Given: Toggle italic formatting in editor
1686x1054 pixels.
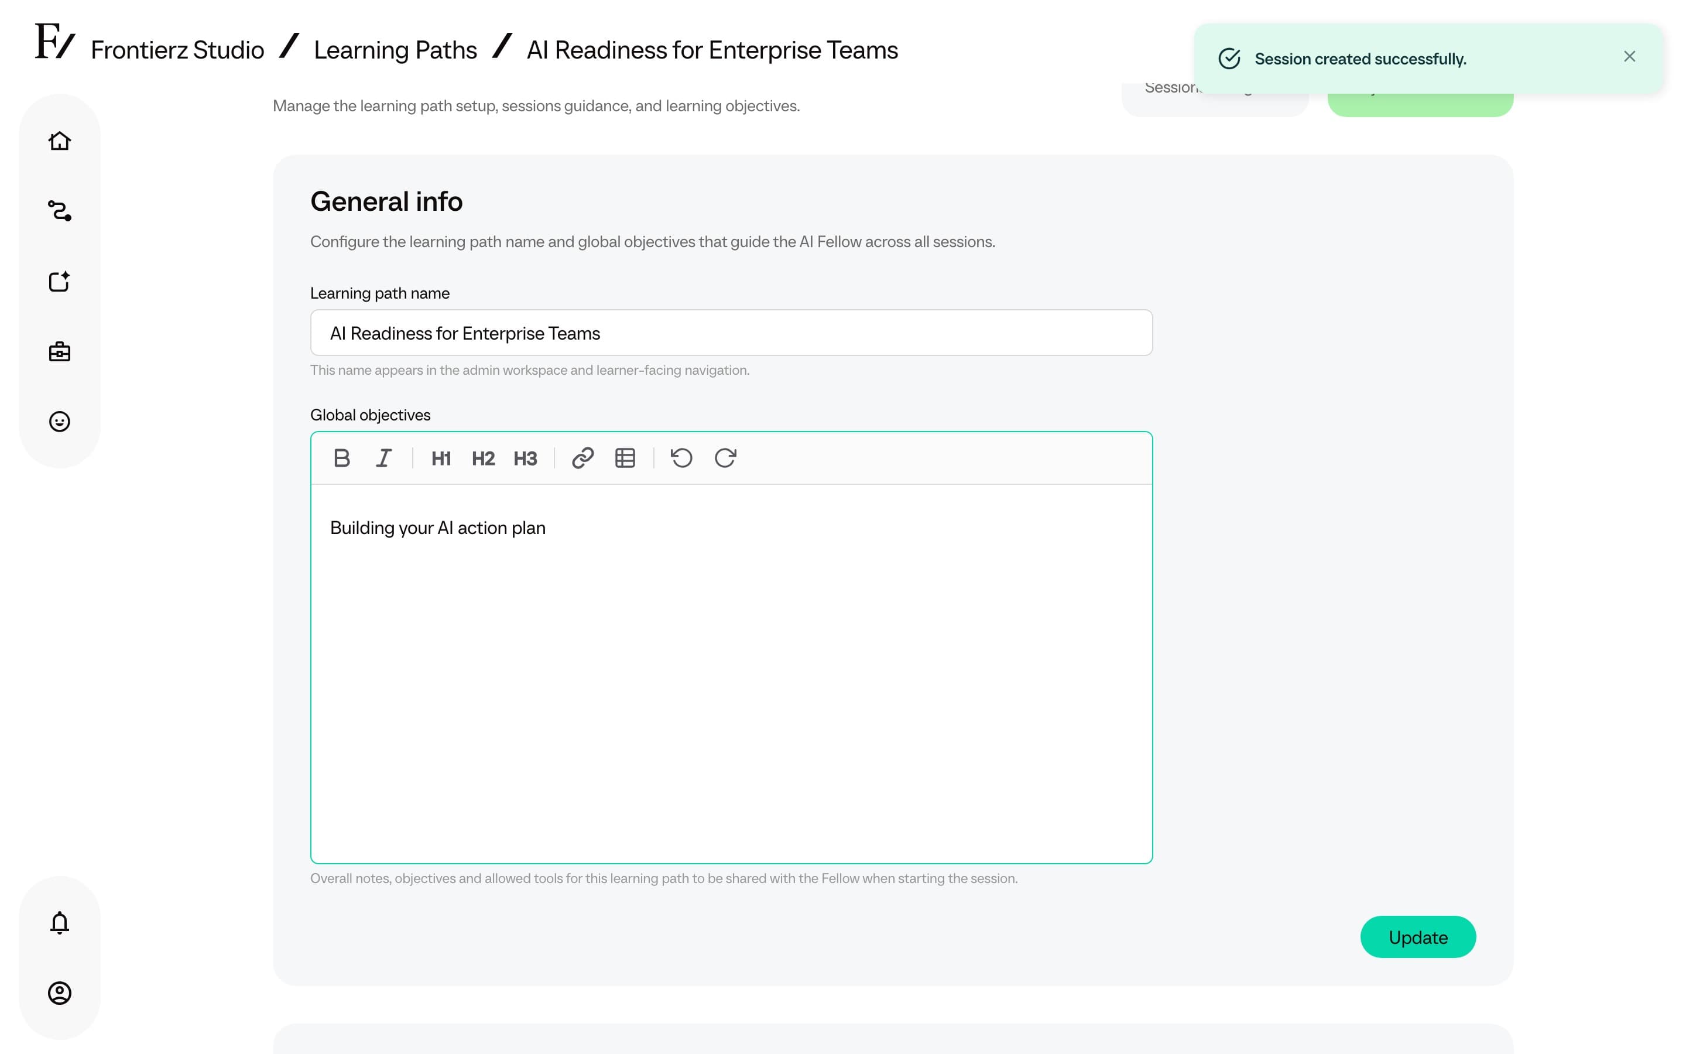Looking at the screenshot, I should pos(384,458).
